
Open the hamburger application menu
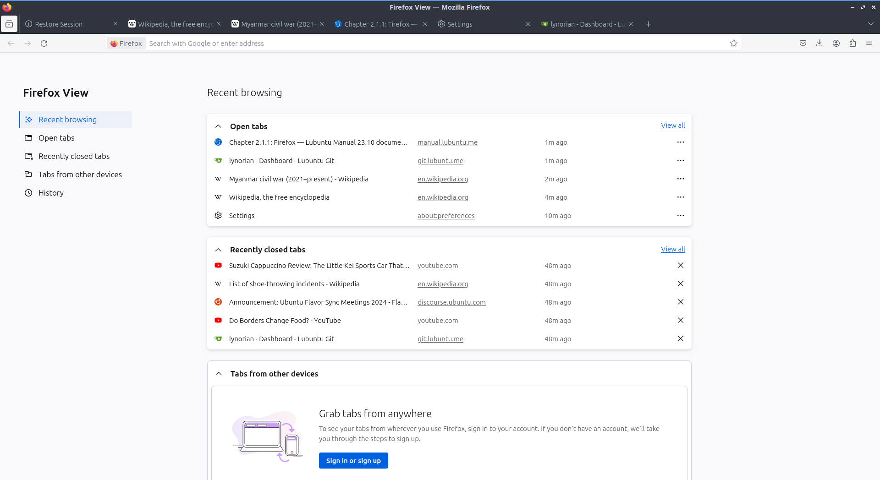869,44
